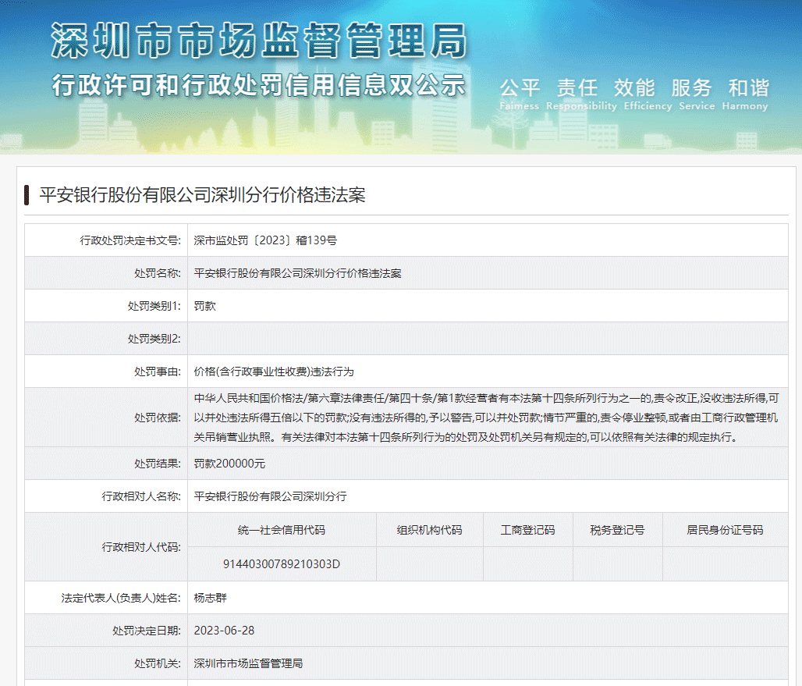Click the 效能 Efficiency slogan in banner
The image size is (802, 686).
pyautogui.click(x=633, y=93)
